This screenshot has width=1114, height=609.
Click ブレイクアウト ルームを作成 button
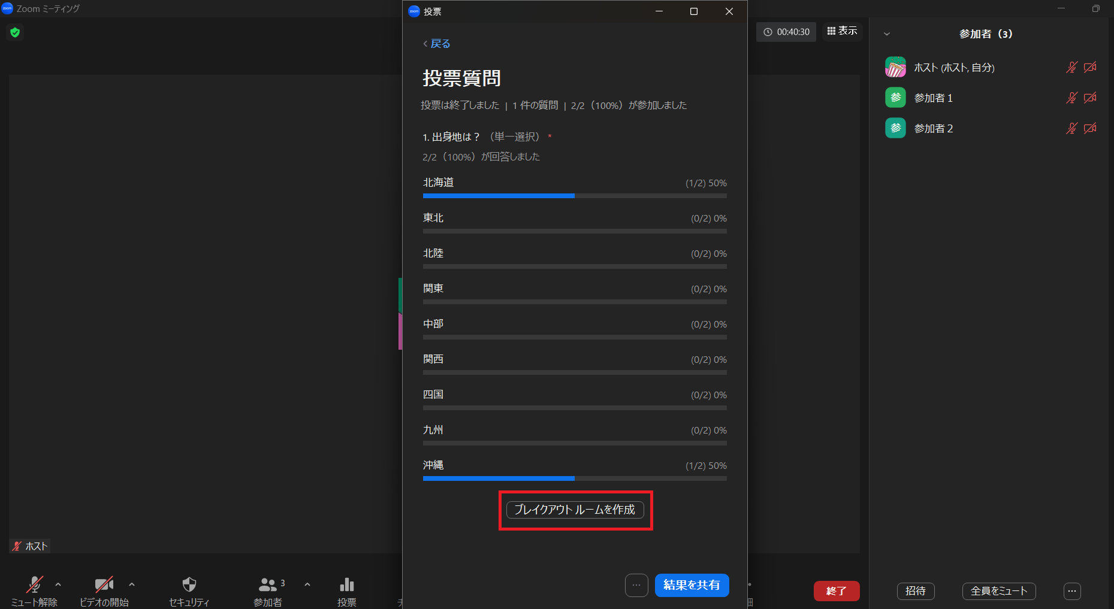575,510
